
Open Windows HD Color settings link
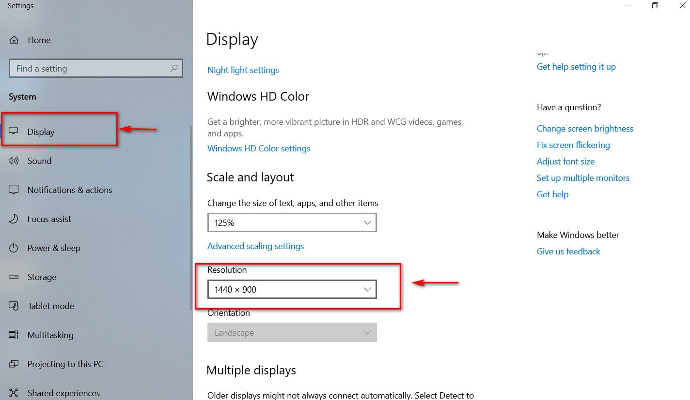259,148
